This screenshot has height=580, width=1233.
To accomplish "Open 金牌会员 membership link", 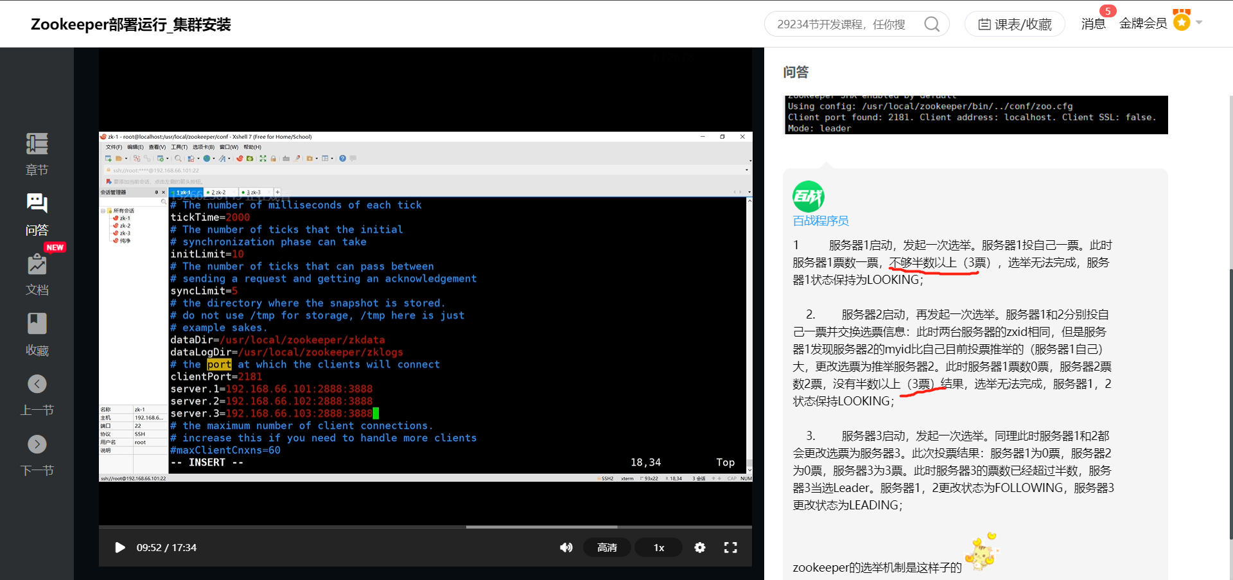I will pyautogui.click(x=1143, y=24).
